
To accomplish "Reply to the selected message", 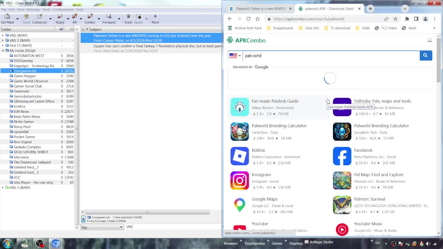I will pos(60,19).
